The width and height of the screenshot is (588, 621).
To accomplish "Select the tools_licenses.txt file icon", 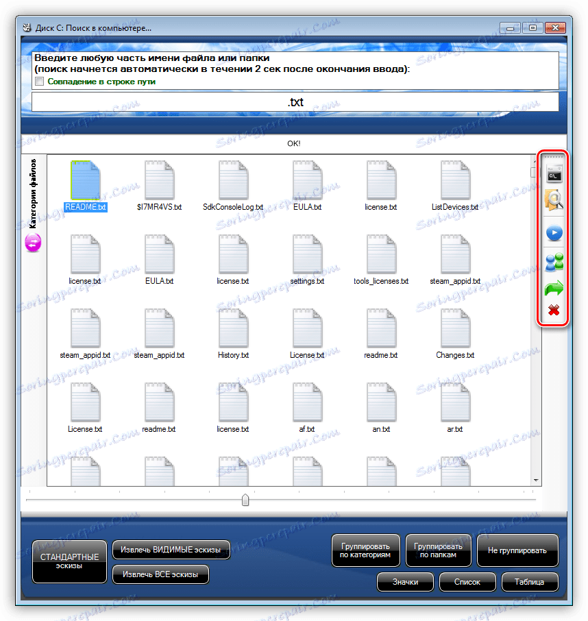I will pyautogui.click(x=381, y=254).
